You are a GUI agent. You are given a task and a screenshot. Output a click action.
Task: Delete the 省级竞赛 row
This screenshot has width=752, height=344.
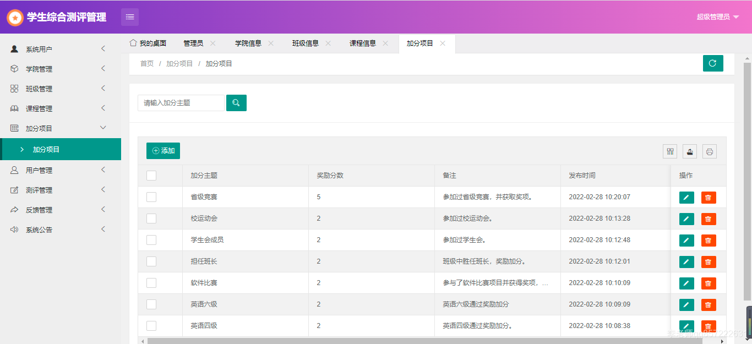pos(709,198)
